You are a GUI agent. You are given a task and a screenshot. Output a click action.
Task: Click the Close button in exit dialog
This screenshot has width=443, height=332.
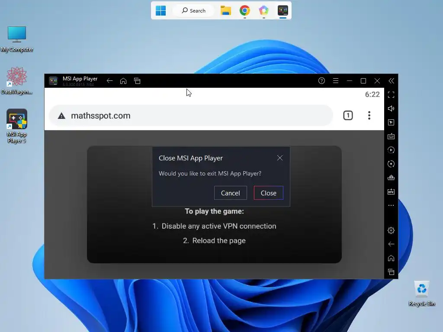click(x=268, y=193)
